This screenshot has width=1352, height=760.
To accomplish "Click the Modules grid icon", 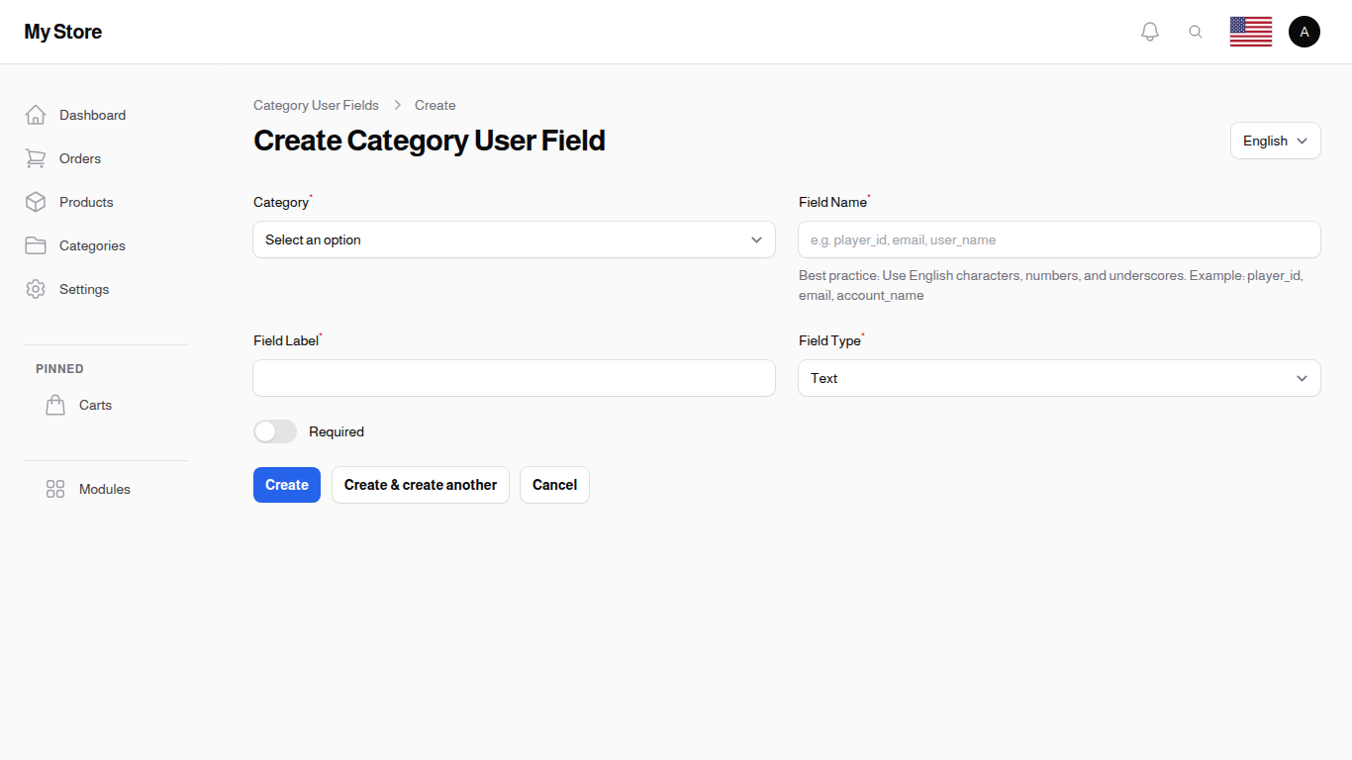I will tap(55, 488).
